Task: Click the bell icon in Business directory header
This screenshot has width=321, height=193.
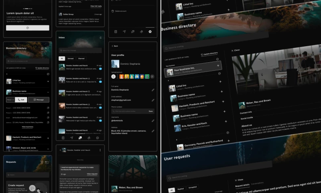Action: (42, 48)
